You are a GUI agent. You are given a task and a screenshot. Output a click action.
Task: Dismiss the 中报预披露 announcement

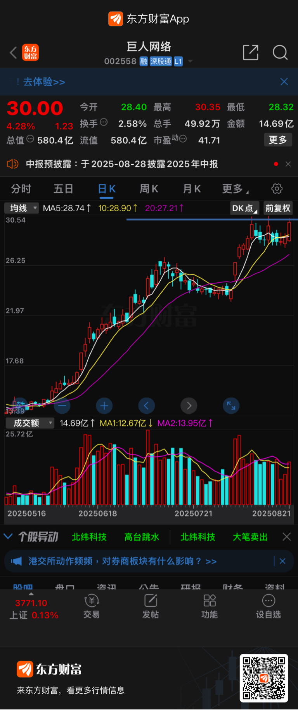click(288, 164)
